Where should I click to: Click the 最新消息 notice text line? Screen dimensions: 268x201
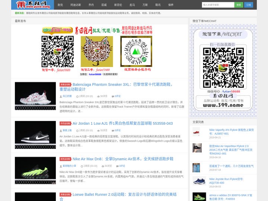click(x=88, y=13)
